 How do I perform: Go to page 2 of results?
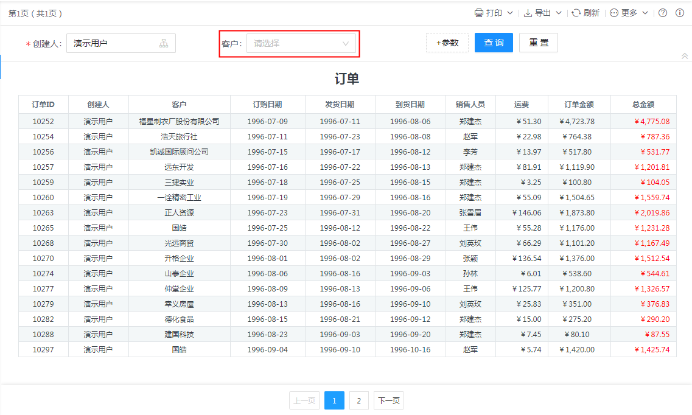point(359,400)
